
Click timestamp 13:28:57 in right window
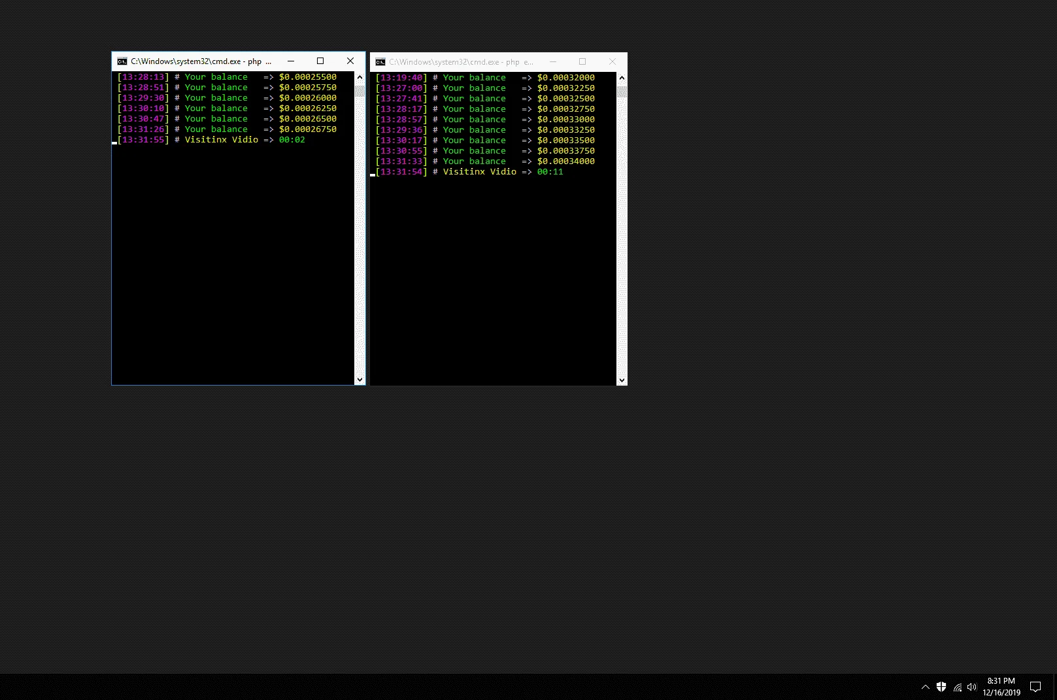click(x=401, y=120)
